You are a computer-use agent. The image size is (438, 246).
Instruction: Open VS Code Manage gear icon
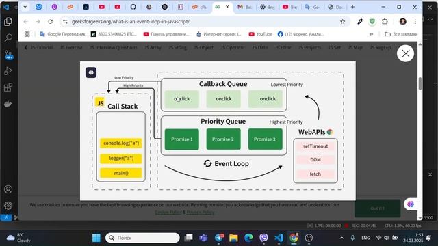8,206
